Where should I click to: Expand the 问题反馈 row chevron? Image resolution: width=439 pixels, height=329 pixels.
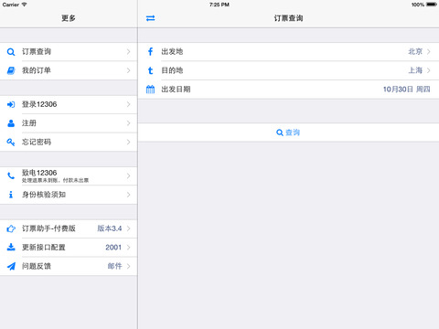tap(128, 266)
